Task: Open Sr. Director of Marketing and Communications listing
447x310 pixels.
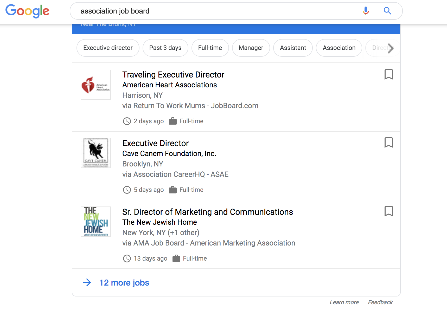Action: click(x=208, y=212)
